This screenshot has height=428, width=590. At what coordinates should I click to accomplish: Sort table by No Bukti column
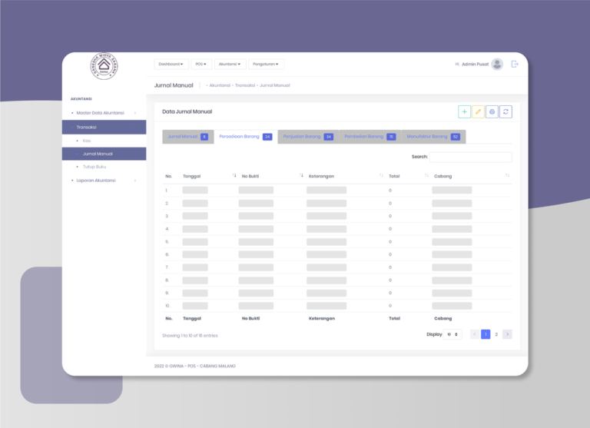pos(301,175)
